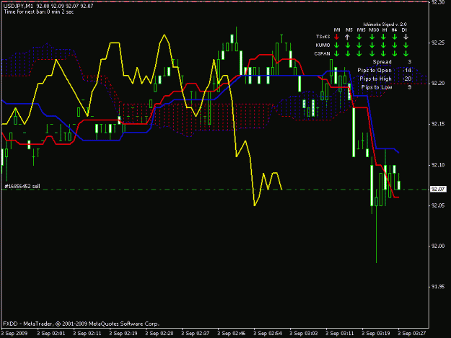Pick the CSPAN M30 green arrow

[372, 54]
